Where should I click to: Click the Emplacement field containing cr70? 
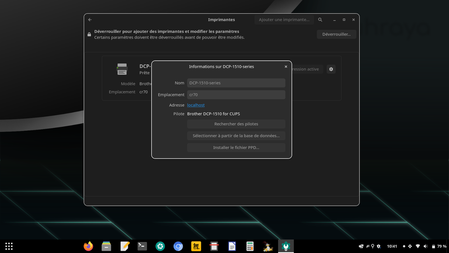236,95
